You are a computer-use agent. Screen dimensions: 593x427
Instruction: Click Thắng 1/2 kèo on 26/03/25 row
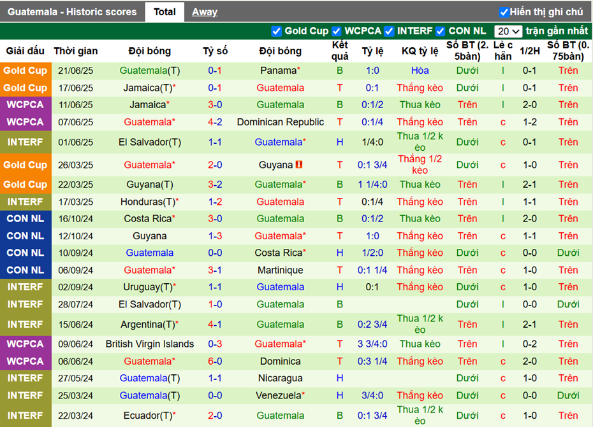(420, 165)
